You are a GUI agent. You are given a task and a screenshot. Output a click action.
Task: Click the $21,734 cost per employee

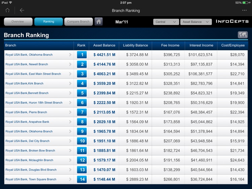[237, 150]
